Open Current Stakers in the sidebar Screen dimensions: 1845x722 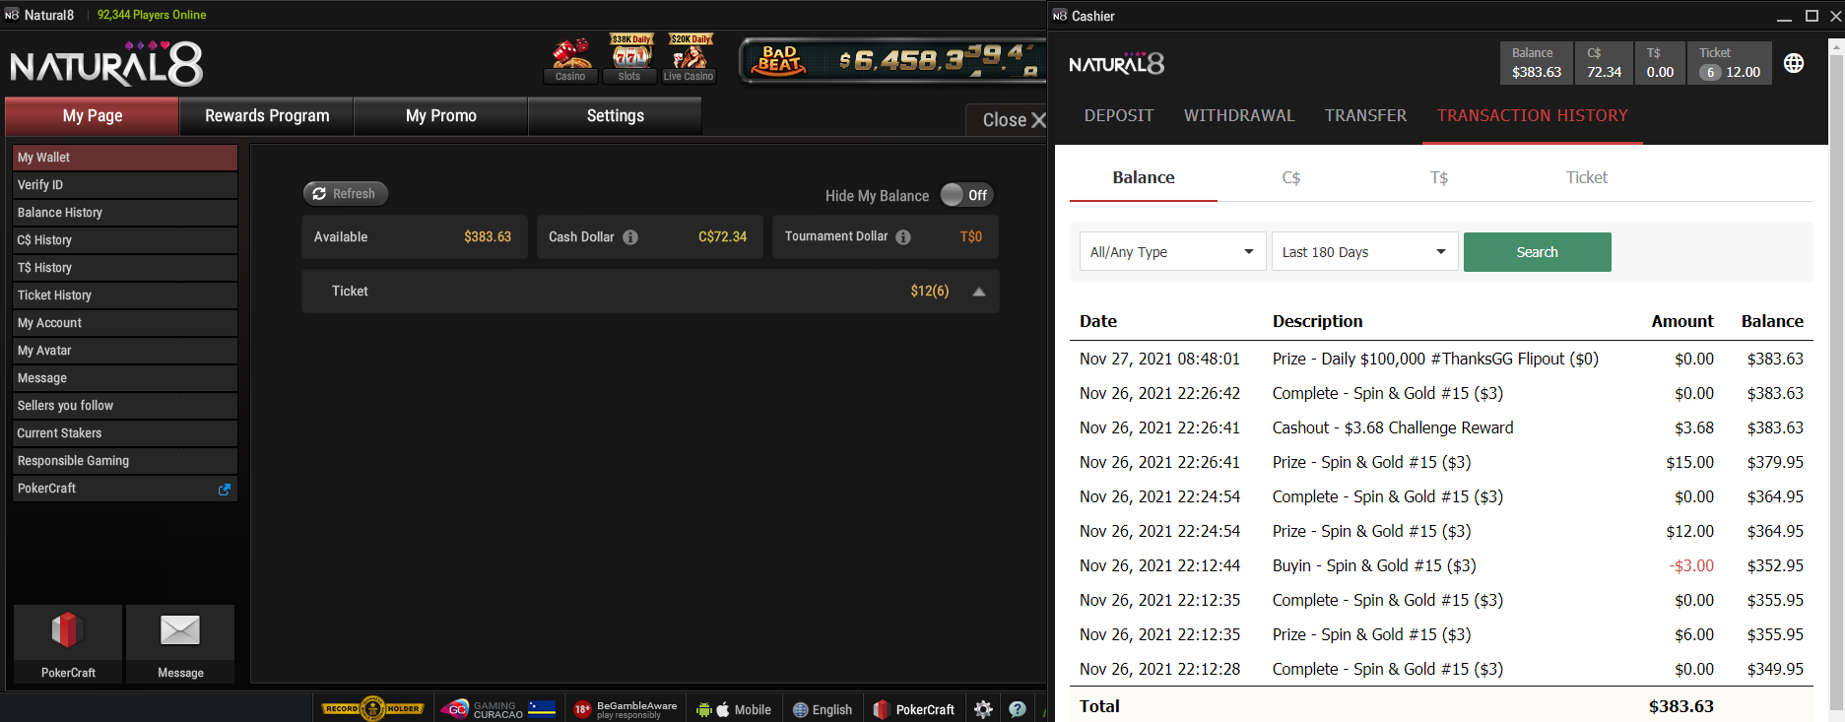(x=125, y=433)
